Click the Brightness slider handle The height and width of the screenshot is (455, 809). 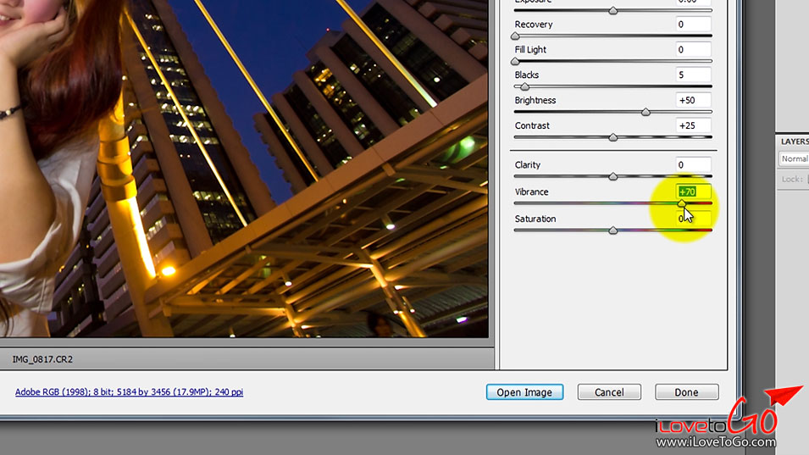coord(646,112)
